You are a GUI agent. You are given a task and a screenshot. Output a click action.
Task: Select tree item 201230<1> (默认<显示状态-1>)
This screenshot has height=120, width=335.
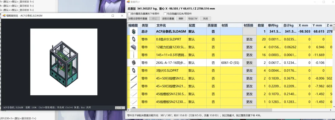tap(18, 118)
